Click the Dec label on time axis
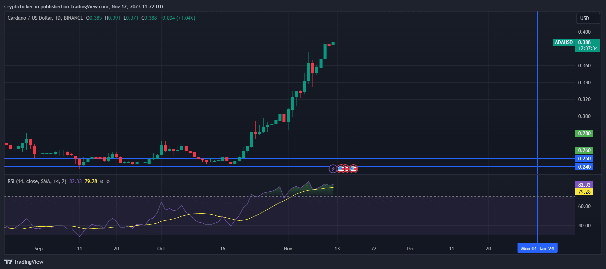This screenshot has height=269, width=606. click(410, 248)
